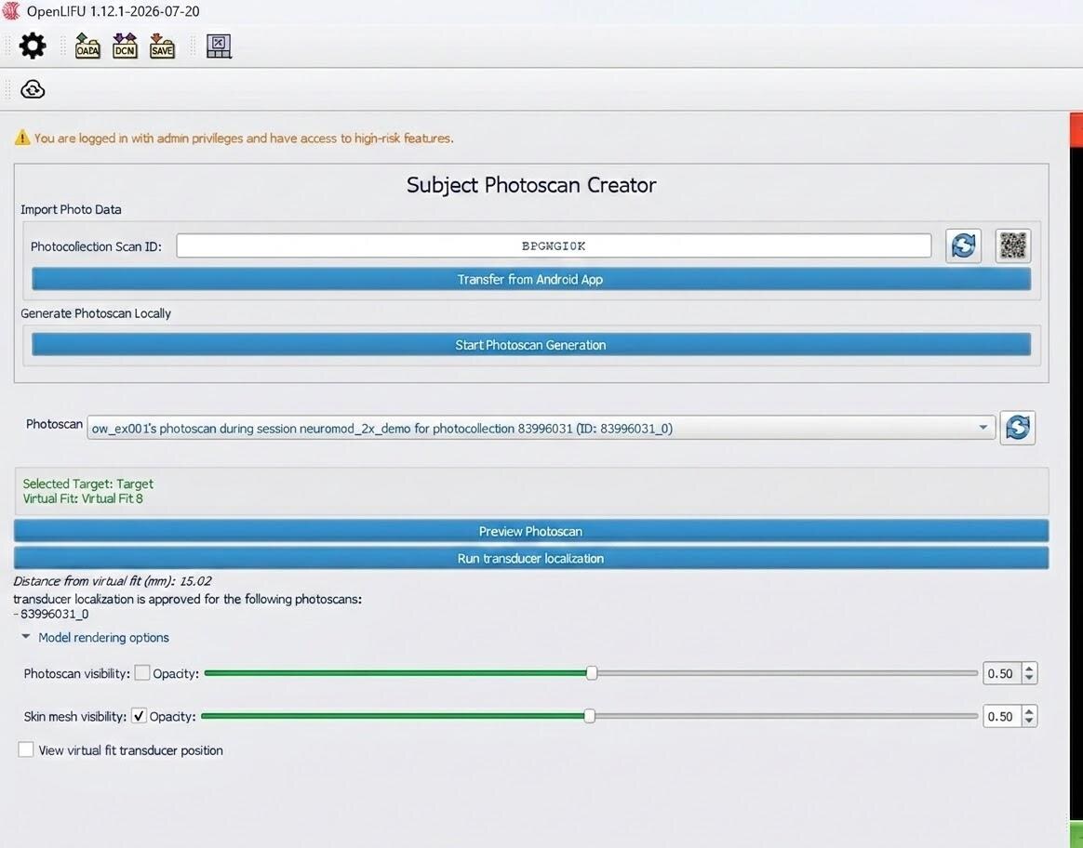This screenshot has width=1083, height=848.
Task: Click the "Virtual Fit: Virtual Fit 8" text
Action: click(83, 498)
